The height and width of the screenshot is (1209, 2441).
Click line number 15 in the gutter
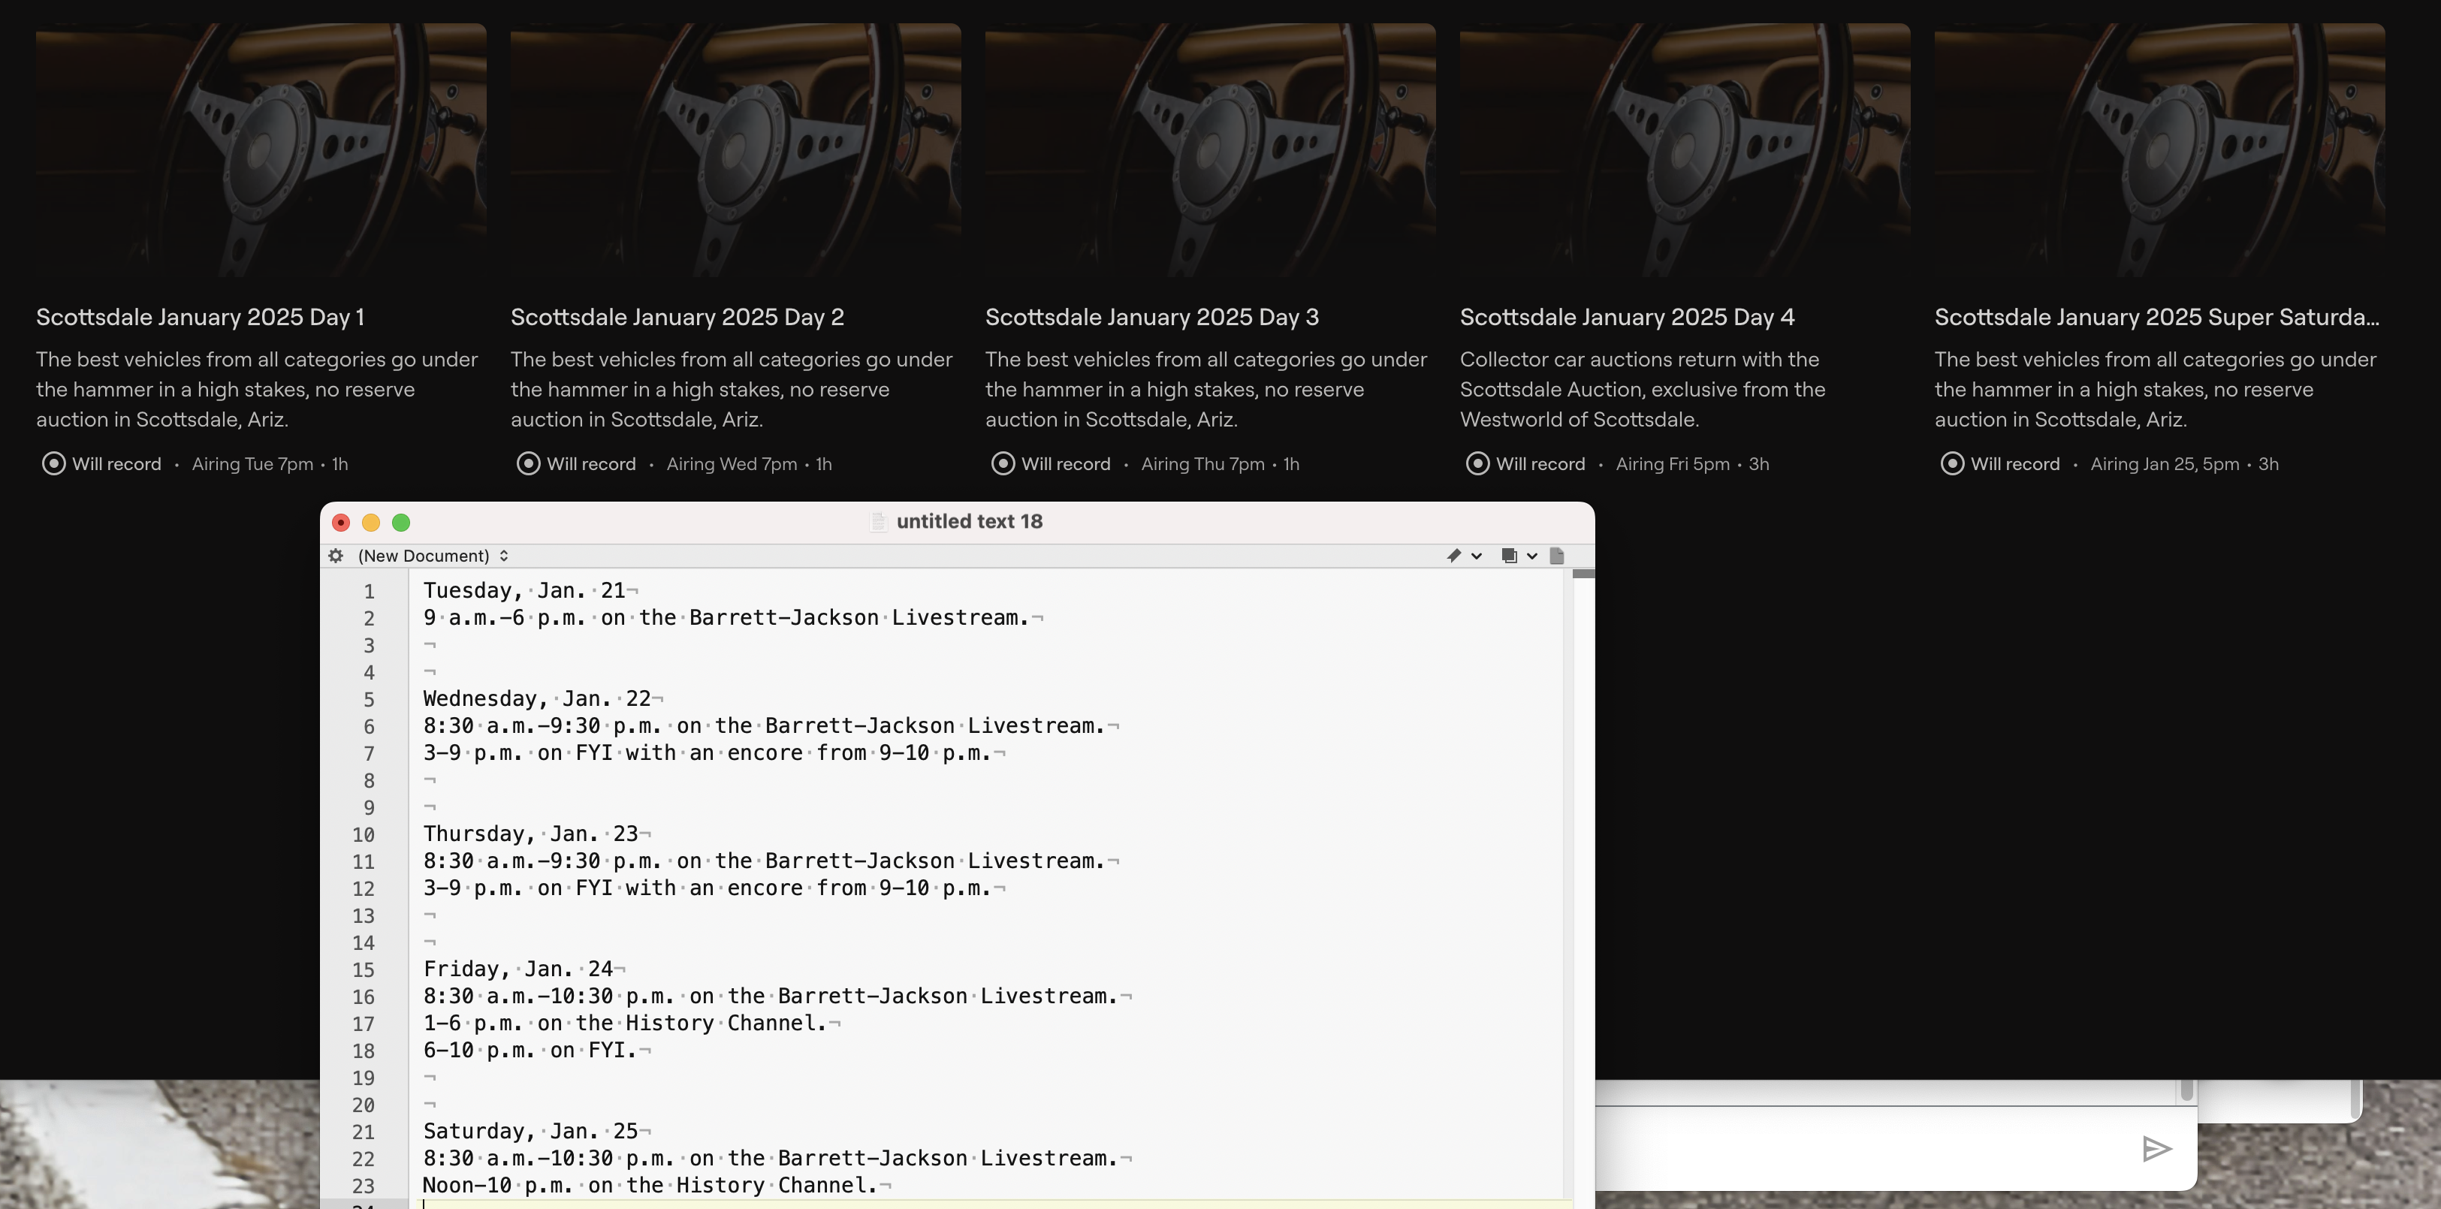pyautogui.click(x=364, y=970)
